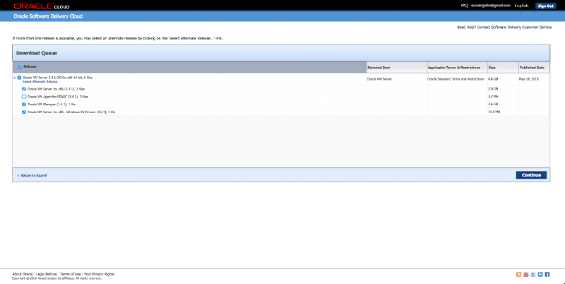Click the Return to Search link
The image size is (565, 284).
coord(32,175)
